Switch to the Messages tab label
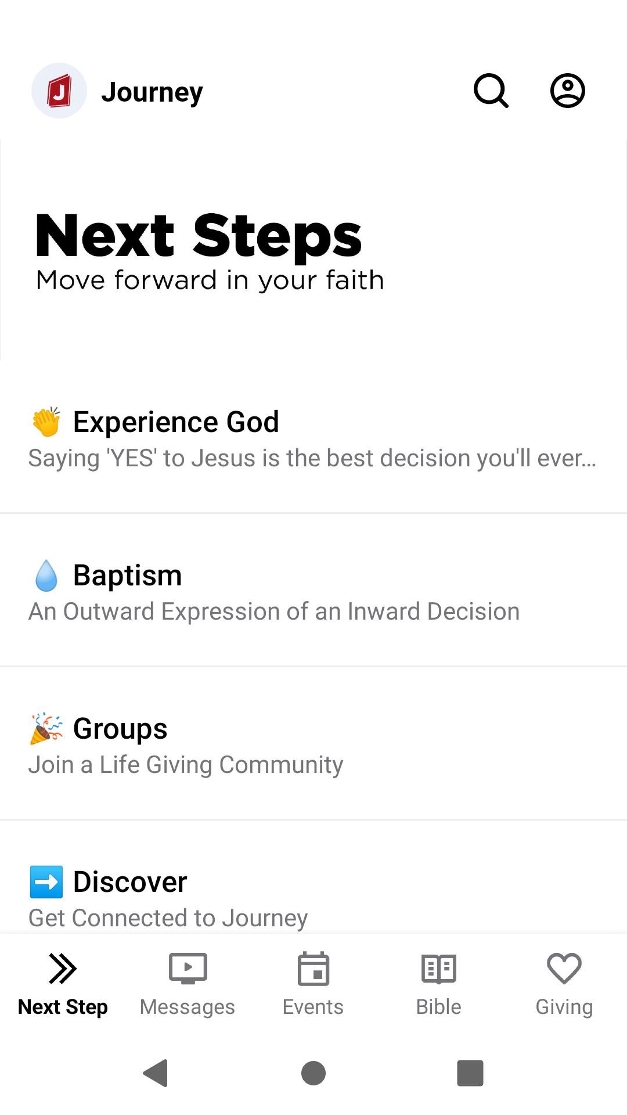The image size is (627, 1115). pyautogui.click(x=188, y=1006)
